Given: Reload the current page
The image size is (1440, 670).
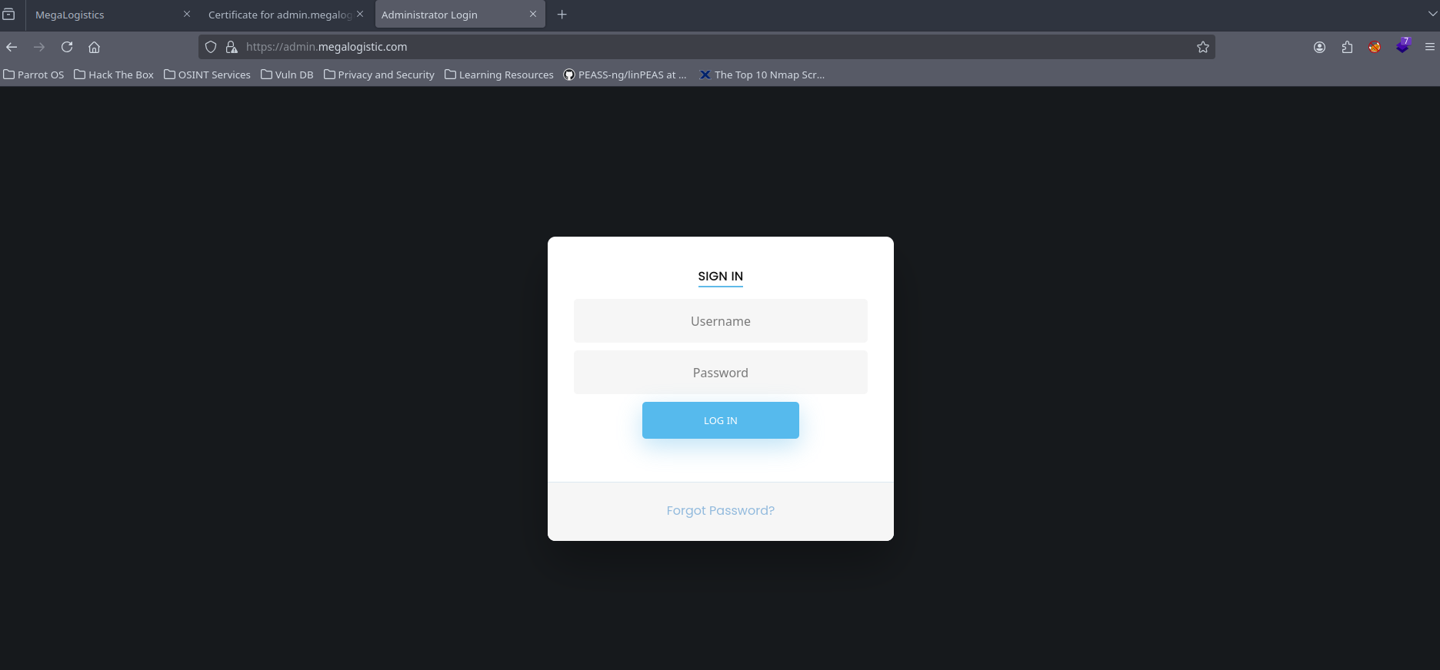Looking at the screenshot, I should pyautogui.click(x=67, y=47).
